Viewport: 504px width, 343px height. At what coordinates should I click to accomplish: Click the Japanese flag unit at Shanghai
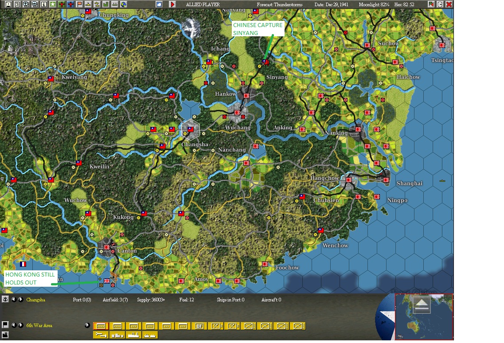point(386,180)
